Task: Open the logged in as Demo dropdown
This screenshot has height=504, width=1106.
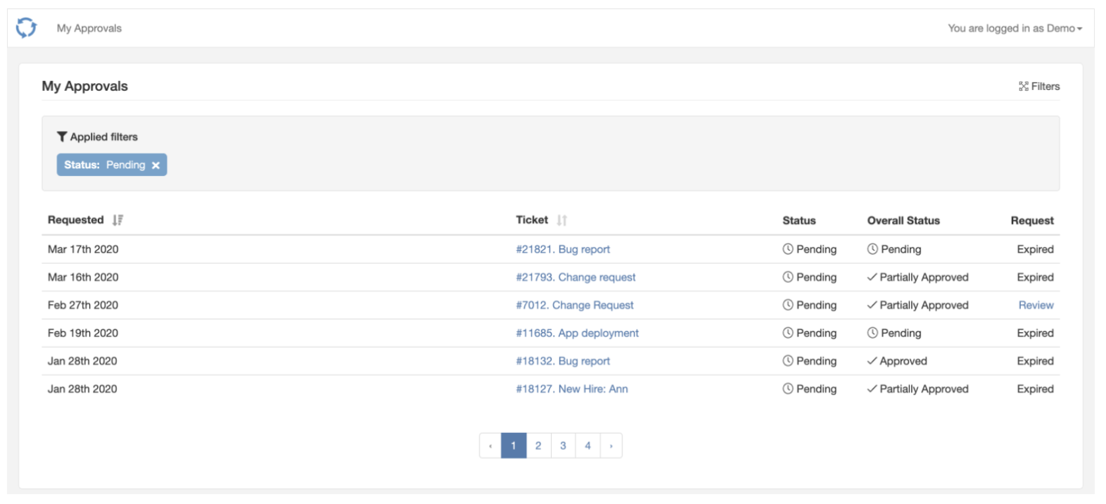Action: 1015,28
